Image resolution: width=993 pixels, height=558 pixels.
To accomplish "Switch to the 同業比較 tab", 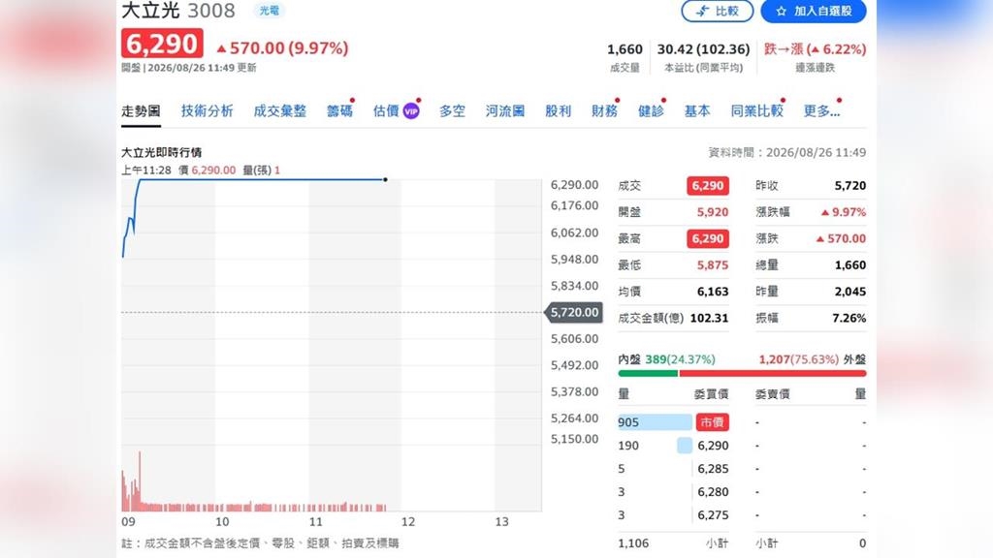I will (x=756, y=110).
